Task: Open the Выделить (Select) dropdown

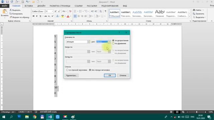Action: click(199, 17)
